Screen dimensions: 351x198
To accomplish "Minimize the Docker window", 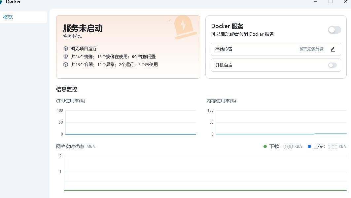I will [x=315, y=2].
